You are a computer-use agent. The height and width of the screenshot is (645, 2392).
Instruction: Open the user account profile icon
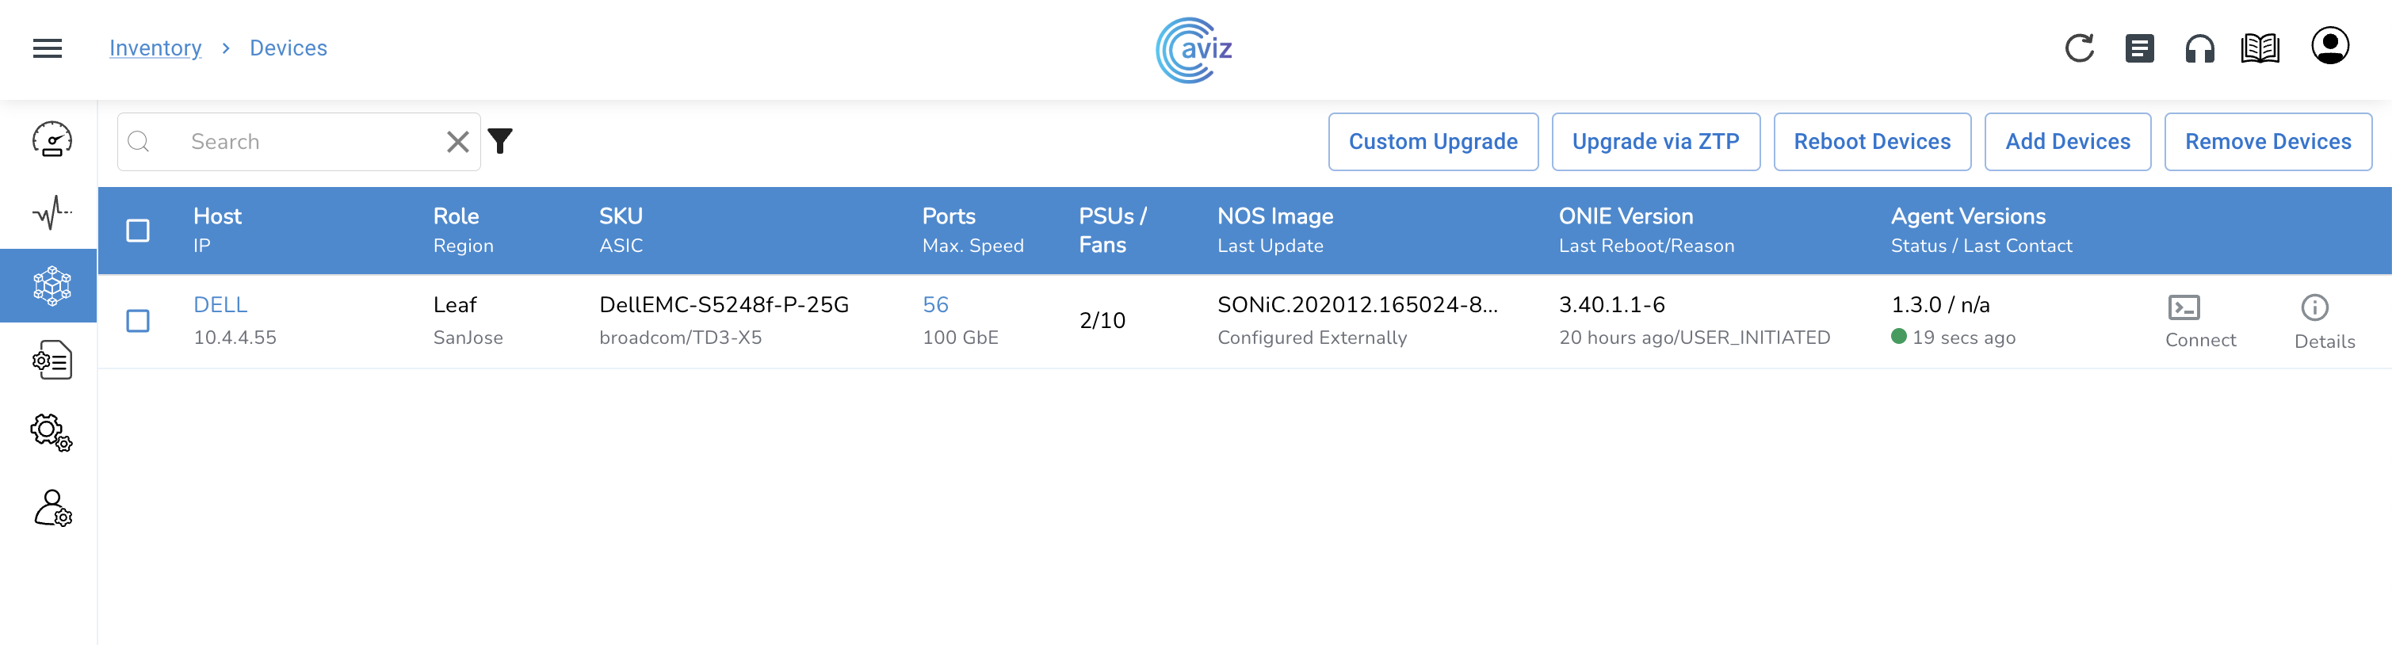2329,47
